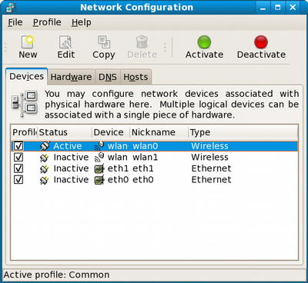308x283 pixels.
Task: Toggle the profile checkbox for wlan1
Action: click(18, 157)
